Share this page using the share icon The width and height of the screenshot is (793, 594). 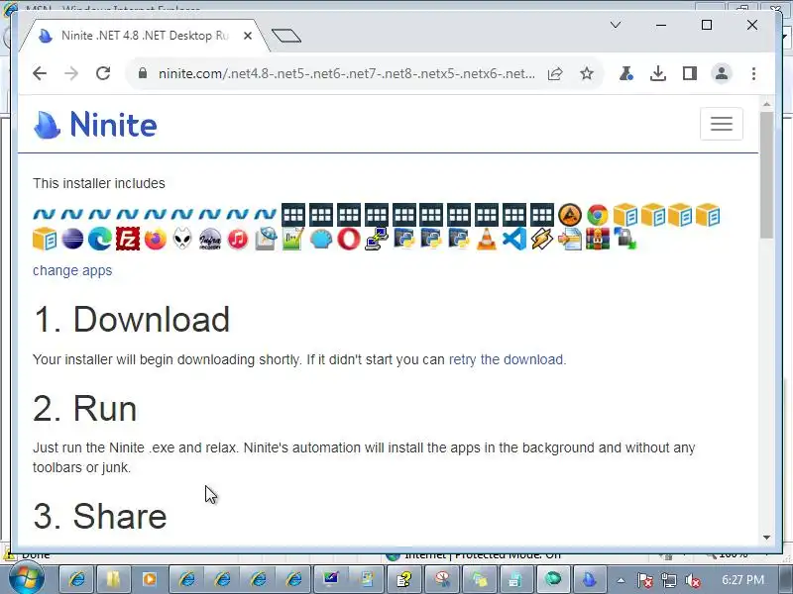(555, 73)
